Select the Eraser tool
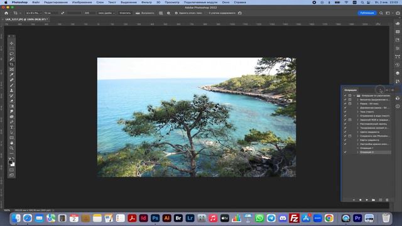 [x=11, y=101]
